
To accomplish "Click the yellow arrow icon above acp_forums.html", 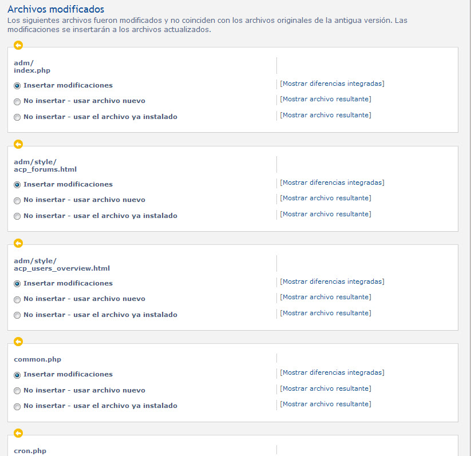I will point(18,144).
